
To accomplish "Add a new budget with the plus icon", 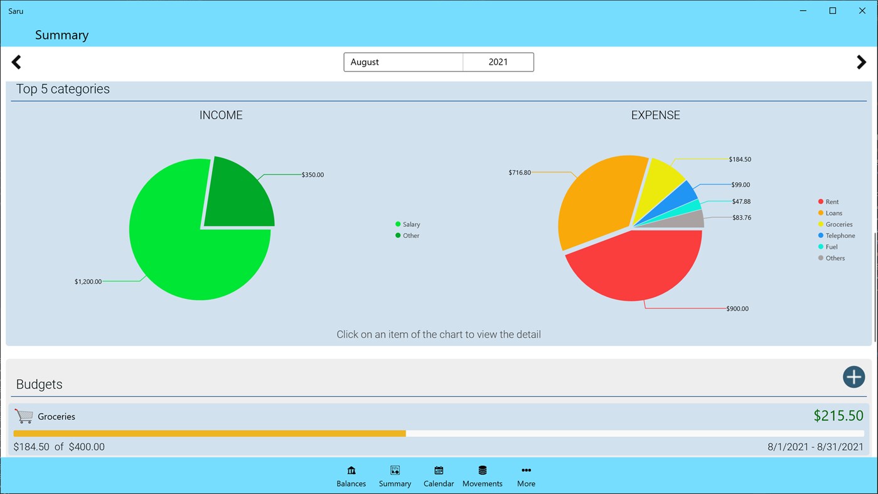I will (x=854, y=377).
